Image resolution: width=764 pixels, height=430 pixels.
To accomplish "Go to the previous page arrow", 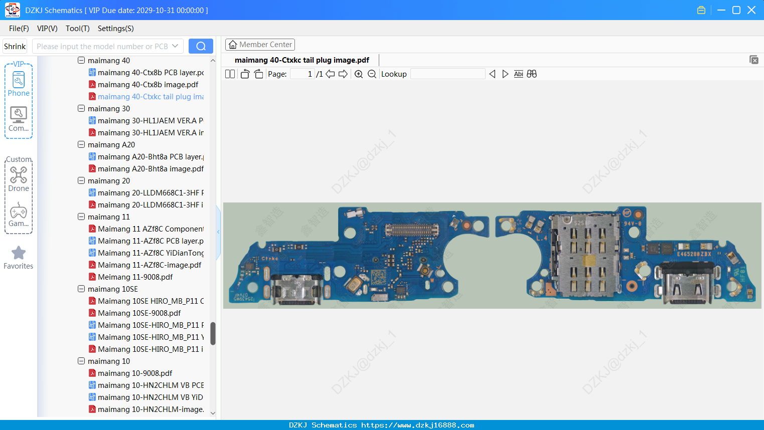I will [330, 74].
